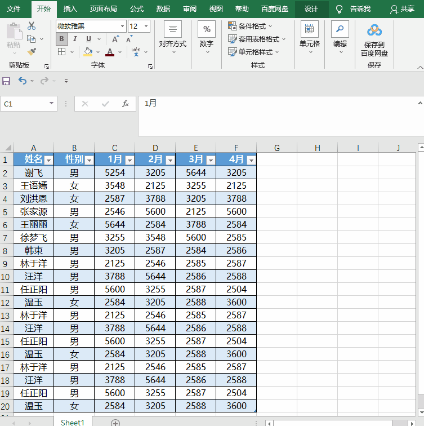Expand the formula bar chevron

420,103
